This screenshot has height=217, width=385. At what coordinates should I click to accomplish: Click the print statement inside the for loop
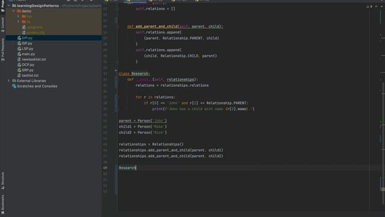pos(203,109)
